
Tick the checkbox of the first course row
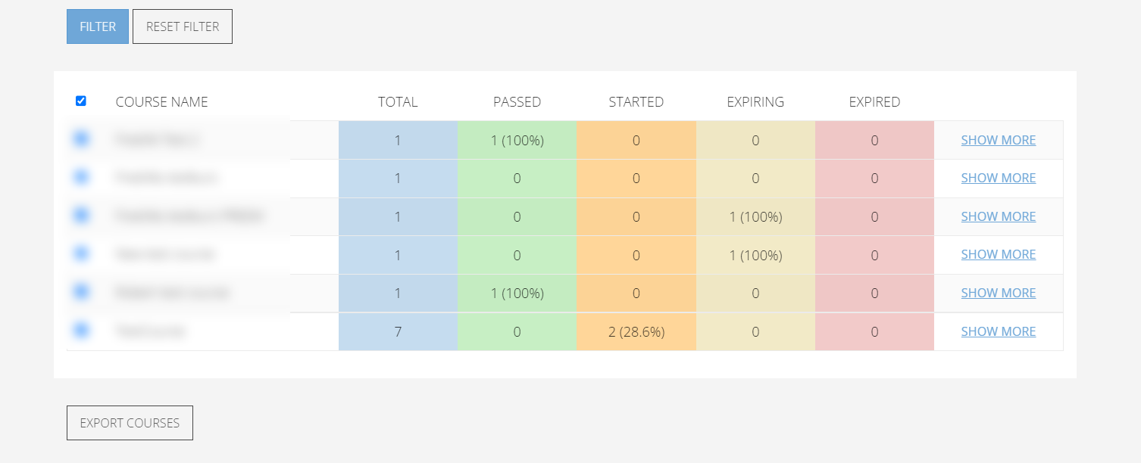point(81,139)
